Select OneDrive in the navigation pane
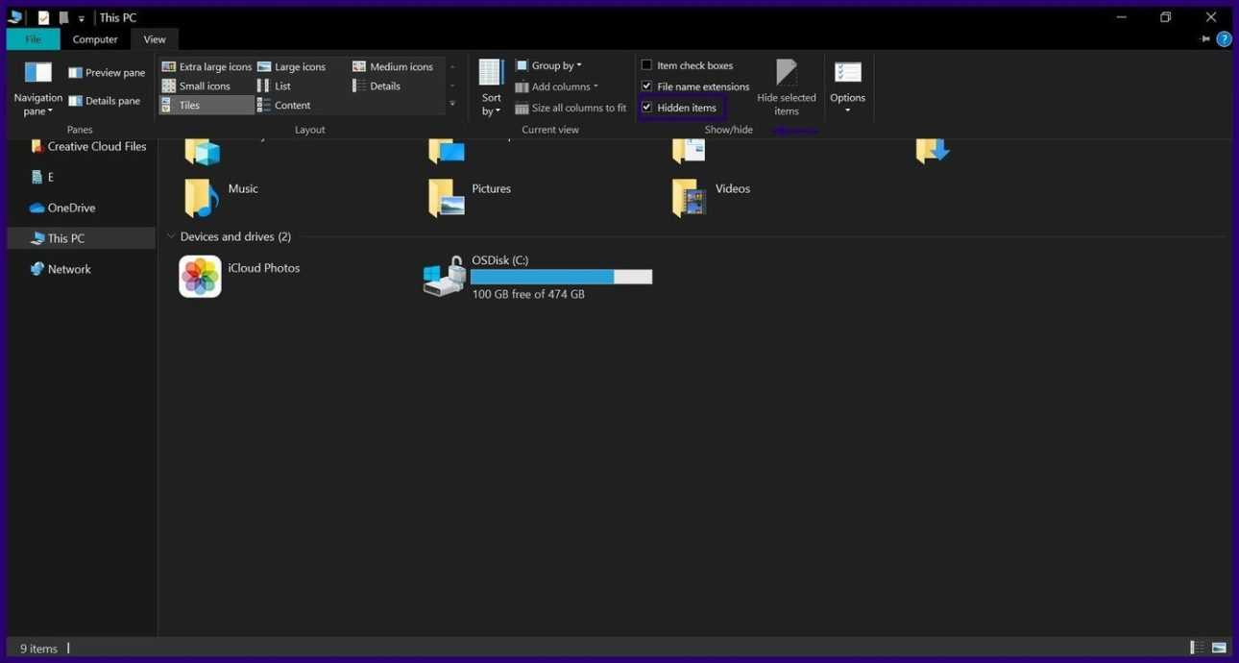This screenshot has width=1239, height=663. pyautogui.click(x=71, y=208)
